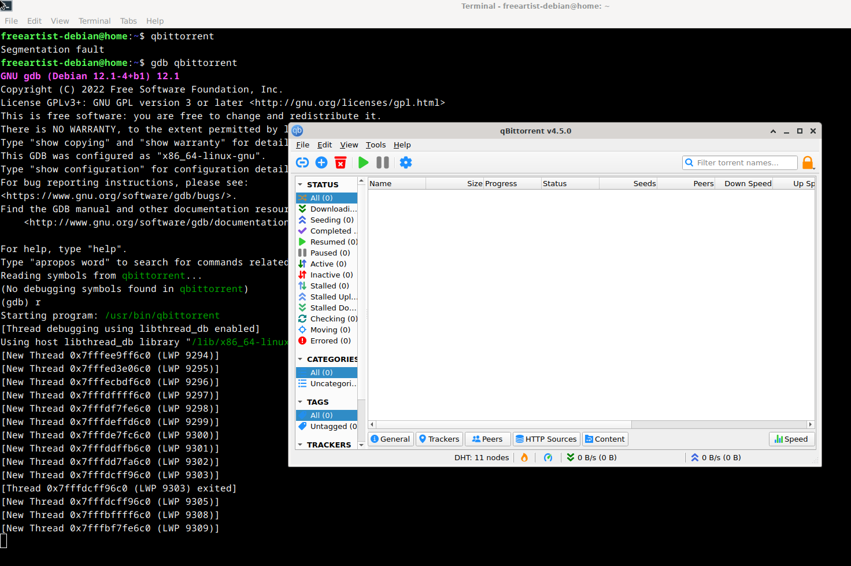Viewport: 851px width, 566px height.
Task: Collapse the TRACKERS section
Action: [300, 445]
